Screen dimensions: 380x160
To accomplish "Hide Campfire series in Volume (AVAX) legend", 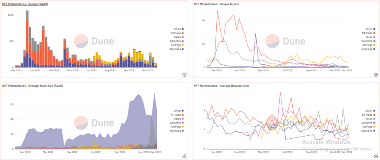I will click(177, 41).
